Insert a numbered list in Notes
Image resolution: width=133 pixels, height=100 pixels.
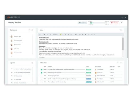(68, 34)
